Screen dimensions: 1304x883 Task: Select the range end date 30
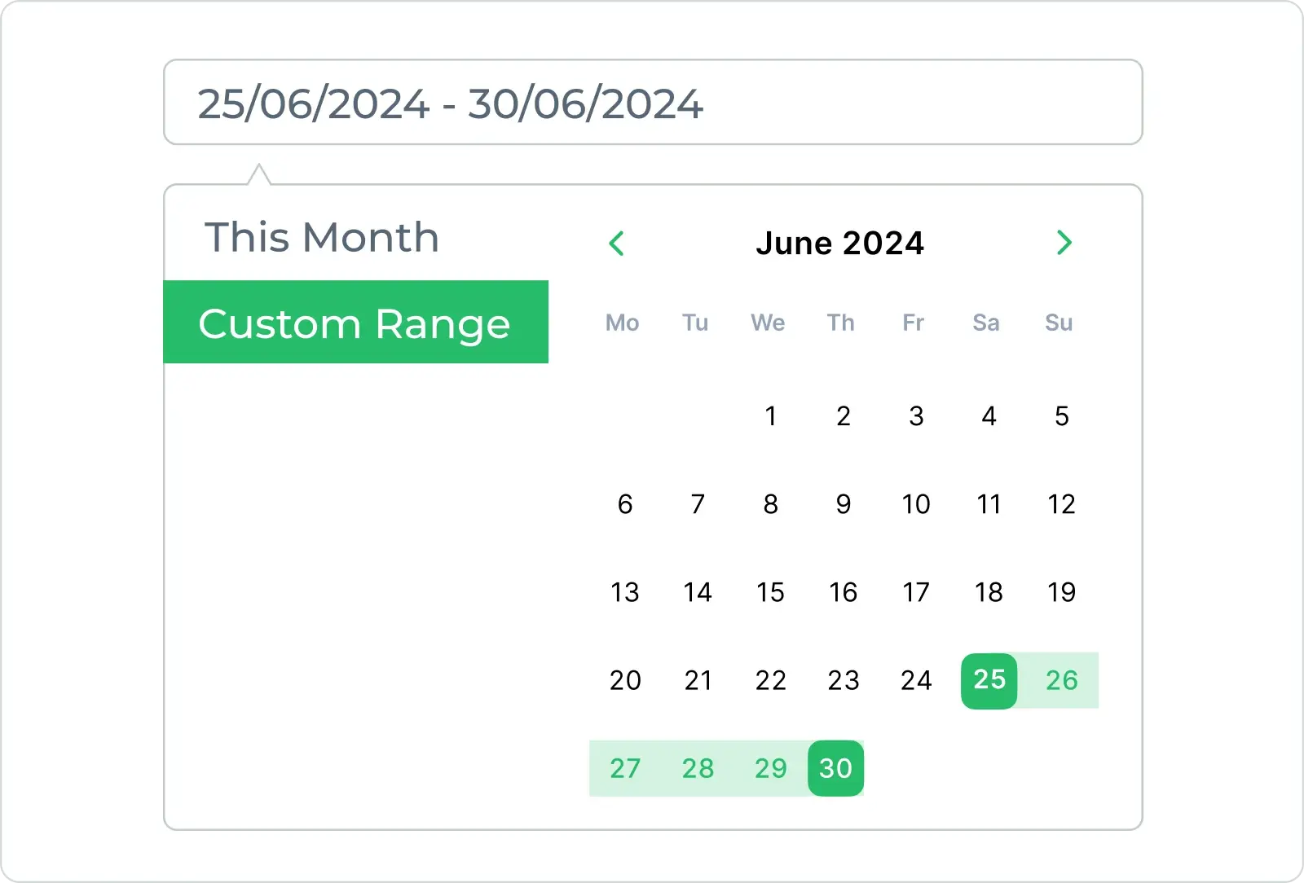point(835,767)
